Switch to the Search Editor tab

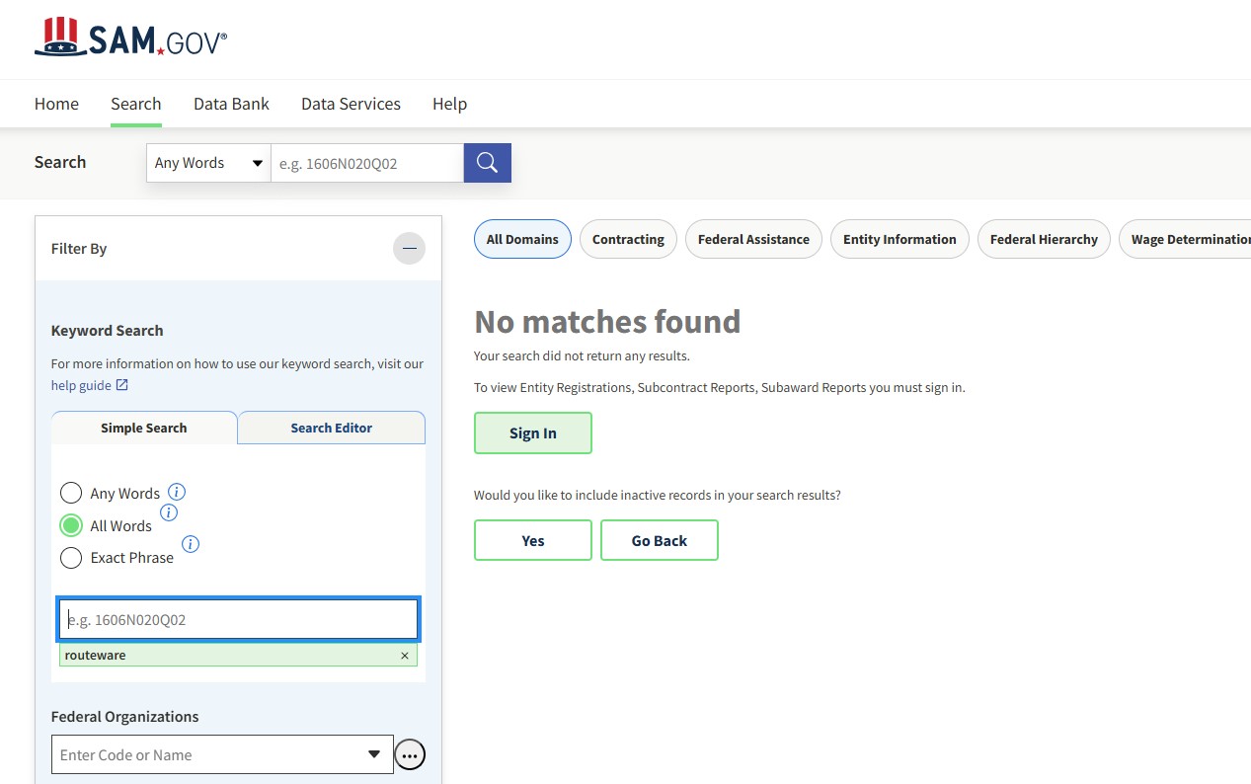point(331,428)
